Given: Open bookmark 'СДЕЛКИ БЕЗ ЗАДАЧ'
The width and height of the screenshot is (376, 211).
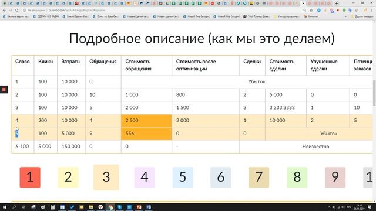Looking at the screenshot, I should (46, 16).
